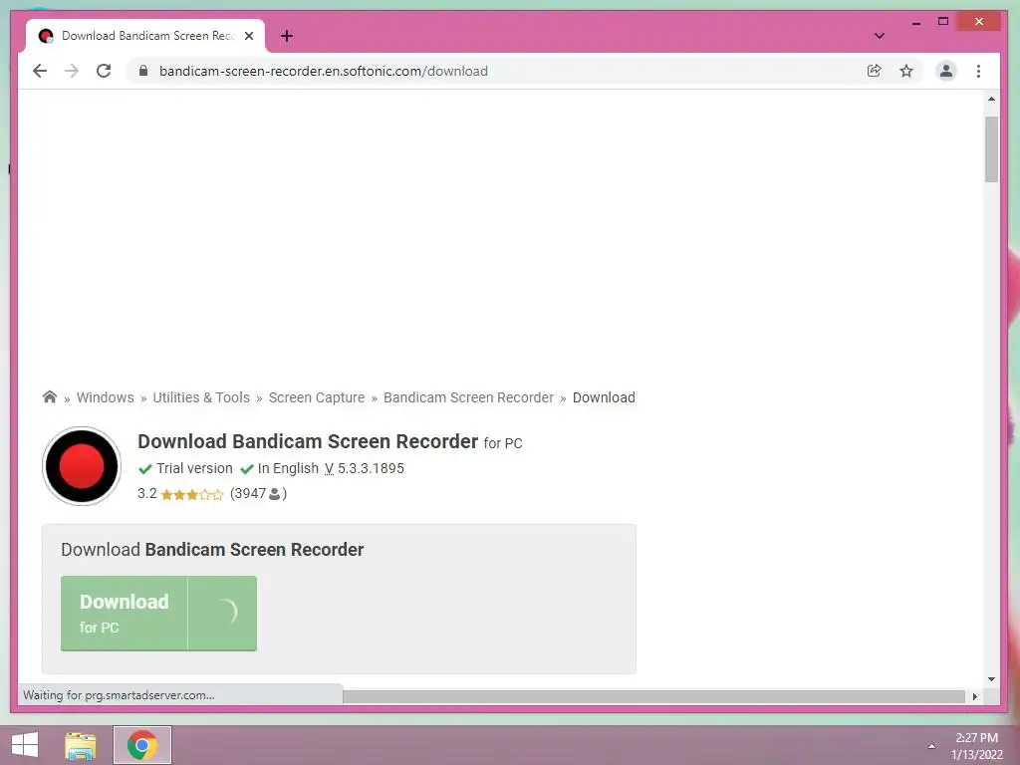Maximize the Chrome window
Viewport: 1020px width, 765px height.
[x=943, y=22]
